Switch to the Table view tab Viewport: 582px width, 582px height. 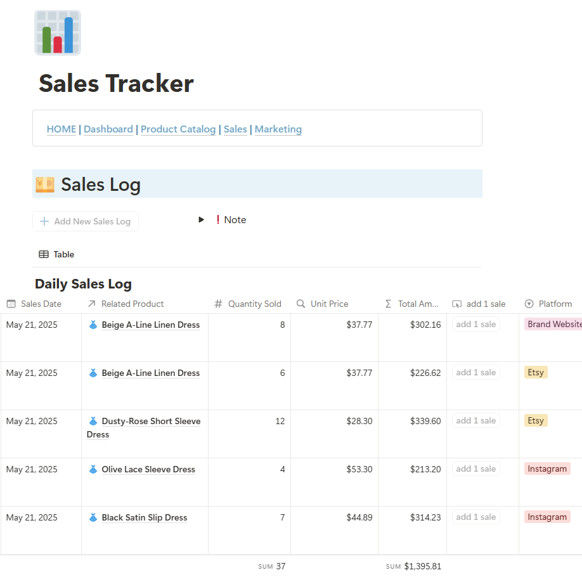tap(57, 254)
